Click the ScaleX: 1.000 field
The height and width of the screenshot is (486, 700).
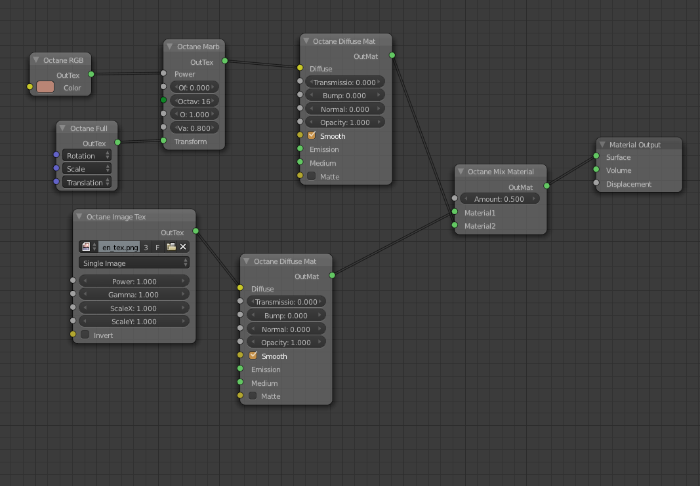tap(134, 308)
